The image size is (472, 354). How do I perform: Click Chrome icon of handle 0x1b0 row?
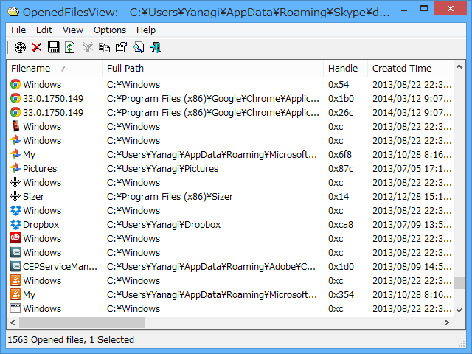click(15, 98)
